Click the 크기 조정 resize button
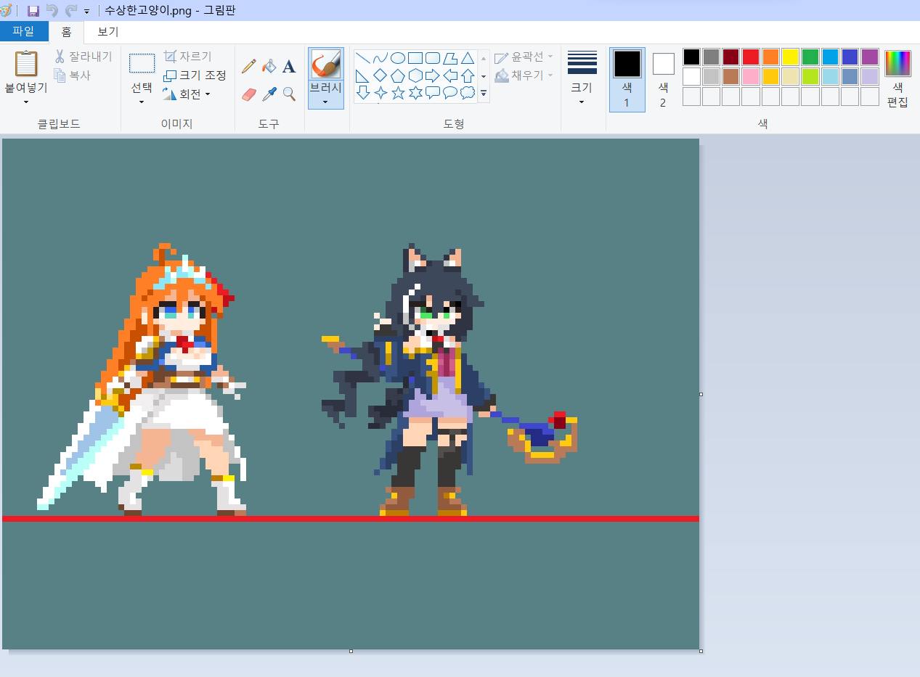The image size is (920, 677). click(195, 75)
